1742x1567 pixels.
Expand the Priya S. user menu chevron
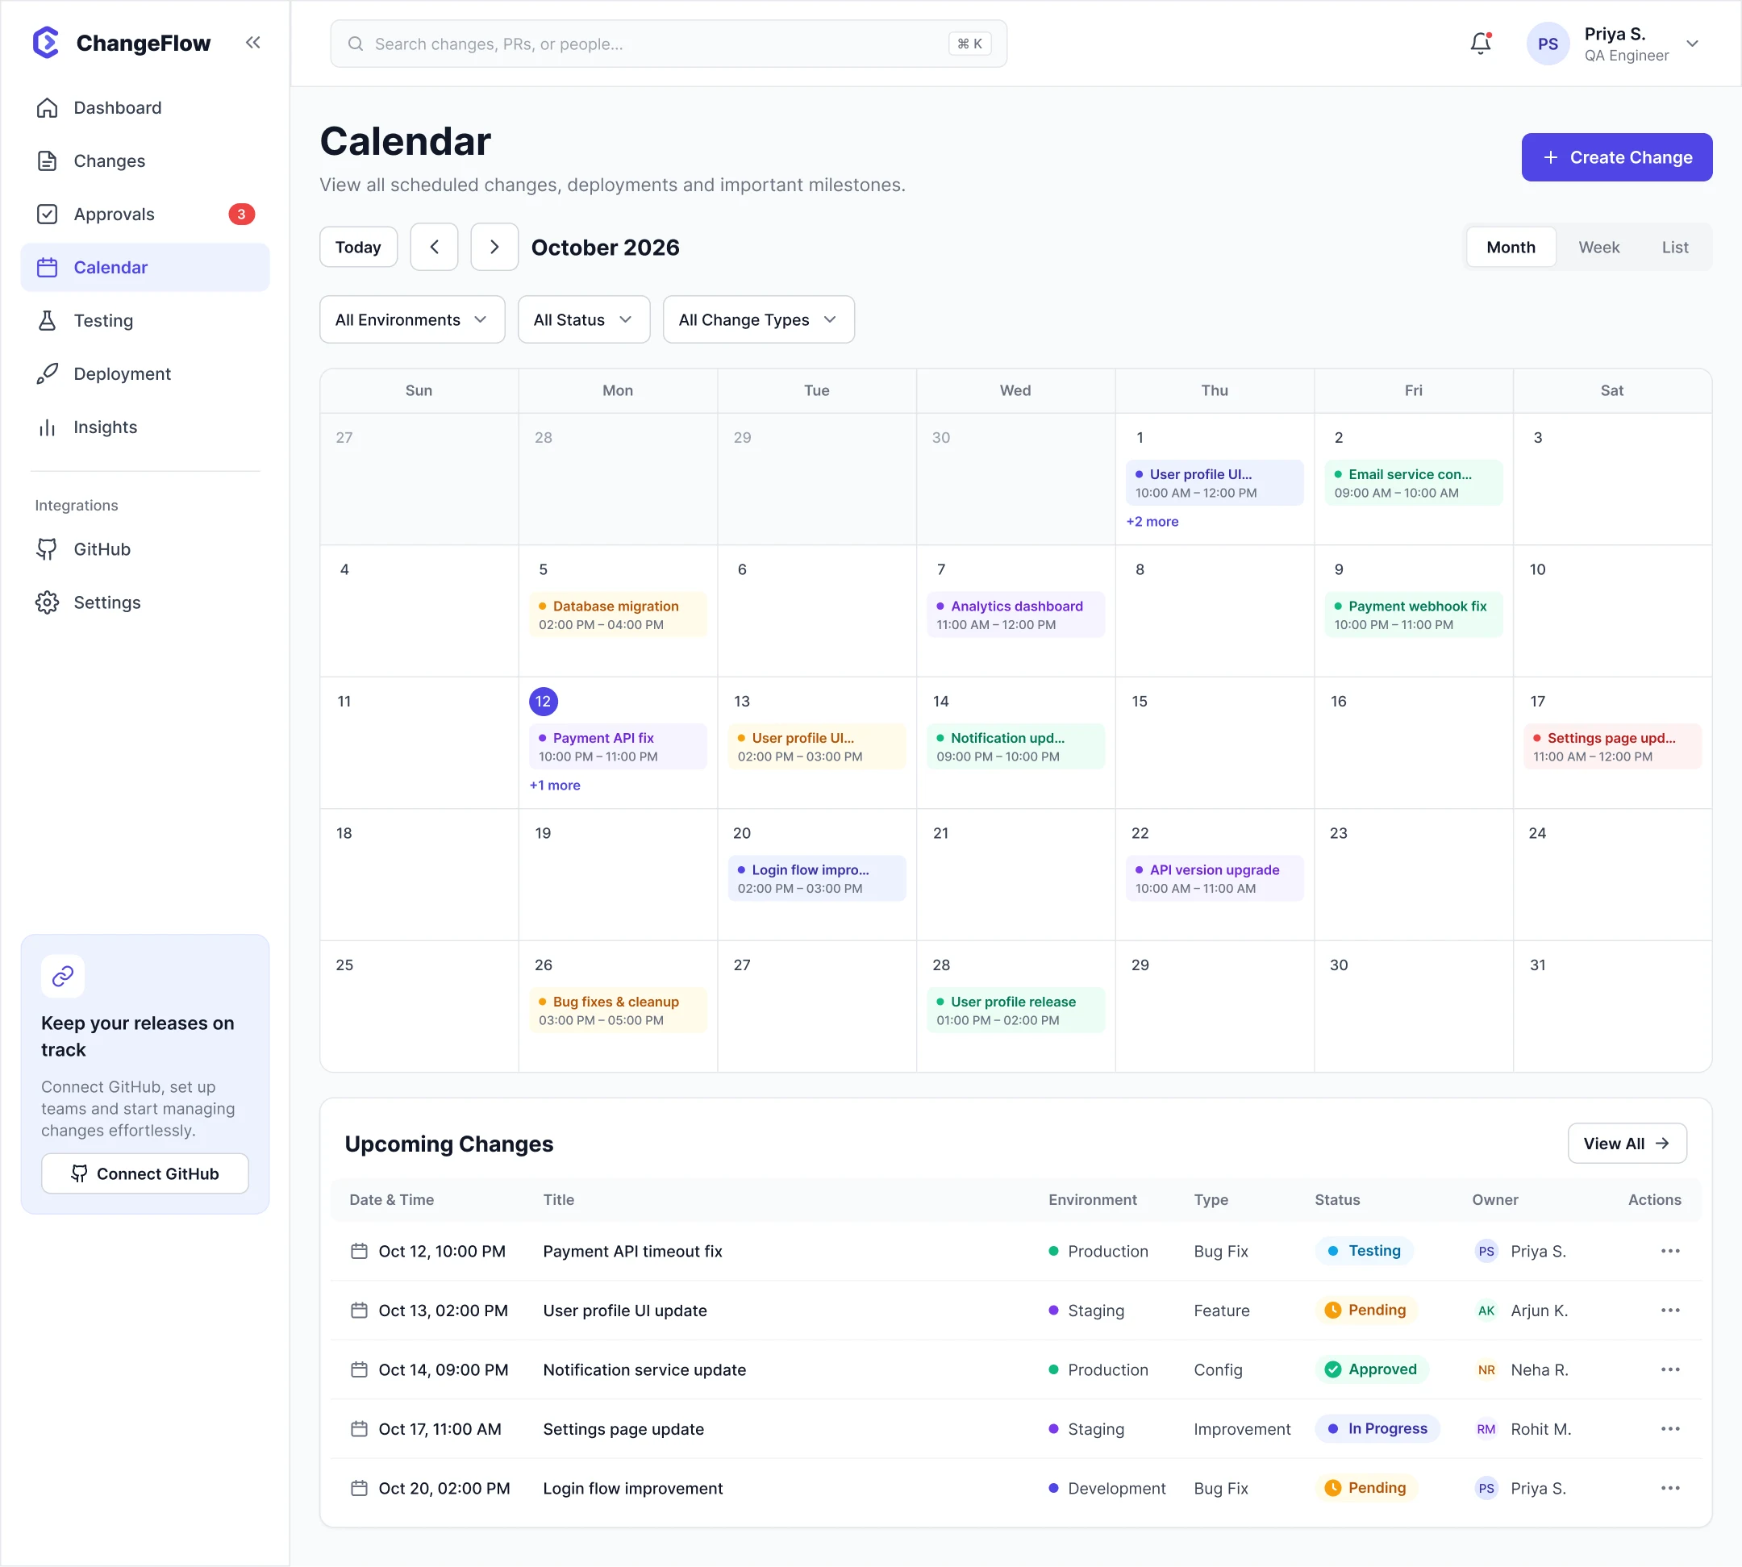coord(1691,44)
